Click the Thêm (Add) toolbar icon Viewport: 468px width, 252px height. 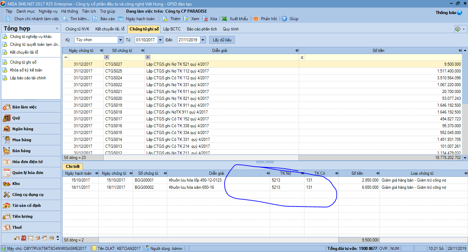coord(165,19)
